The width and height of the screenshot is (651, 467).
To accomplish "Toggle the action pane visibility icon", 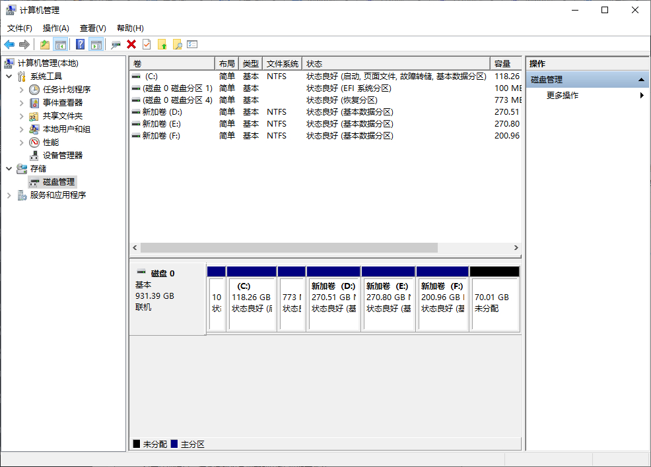I will [96, 44].
